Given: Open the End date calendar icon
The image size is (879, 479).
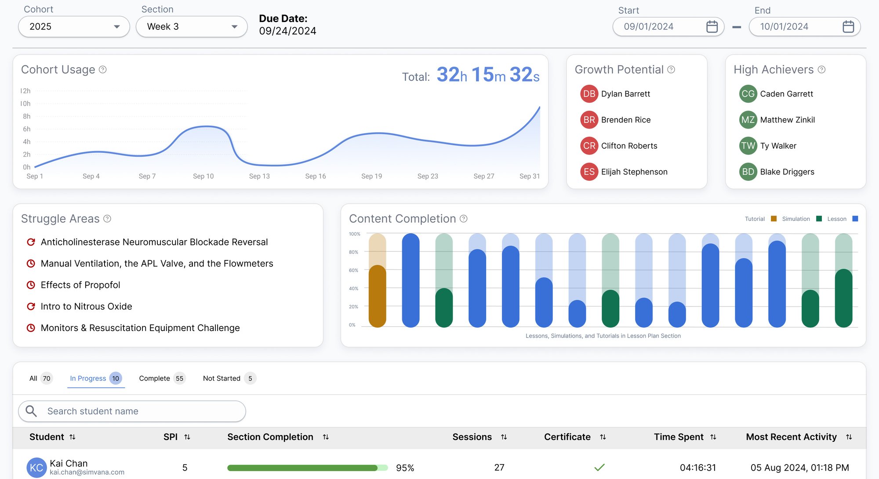Looking at the screenshot, I should click(848, 27).
